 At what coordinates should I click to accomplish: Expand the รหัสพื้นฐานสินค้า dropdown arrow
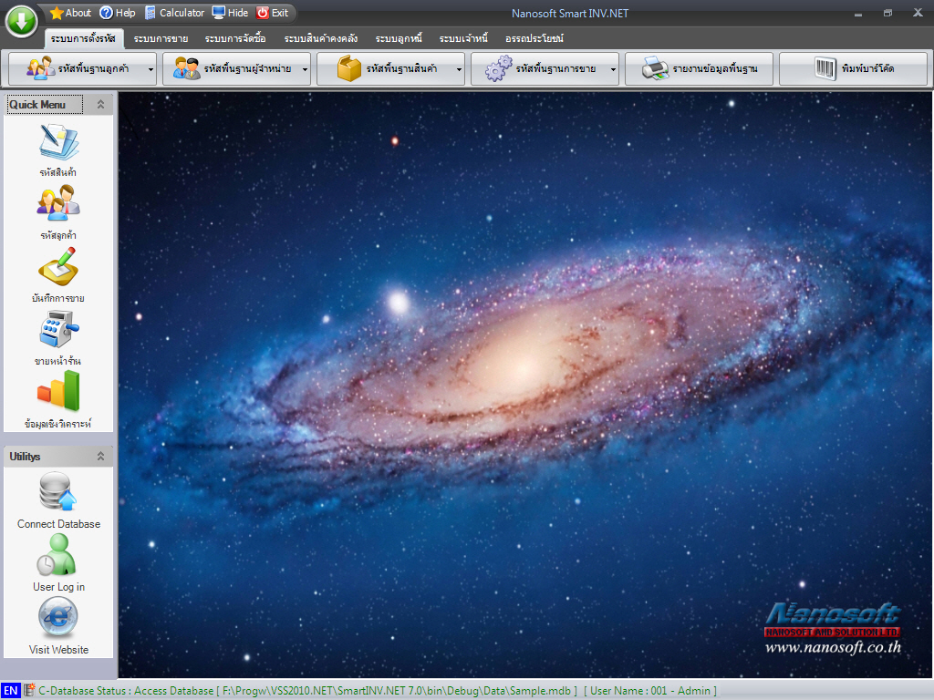(459, 69)
